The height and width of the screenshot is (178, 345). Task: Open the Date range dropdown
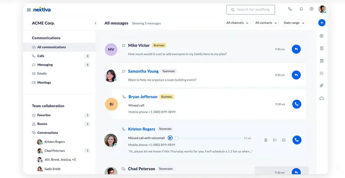[x=294, y=23]
